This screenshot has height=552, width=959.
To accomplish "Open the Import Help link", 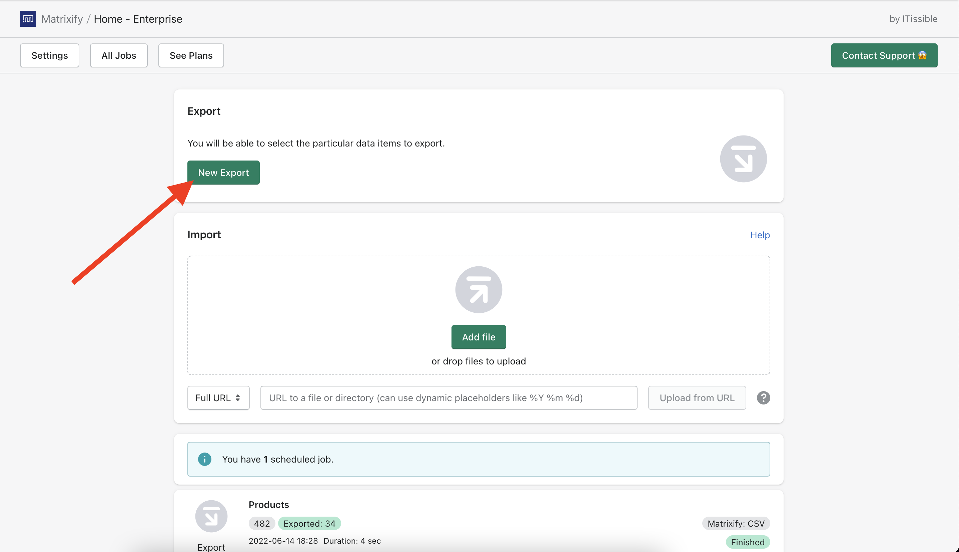I will [759, 235].
